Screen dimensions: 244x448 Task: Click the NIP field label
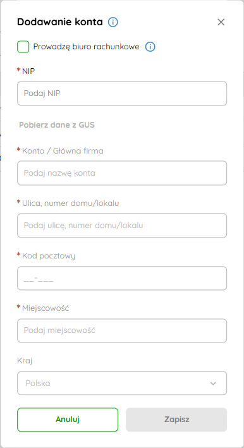[28, 71]
